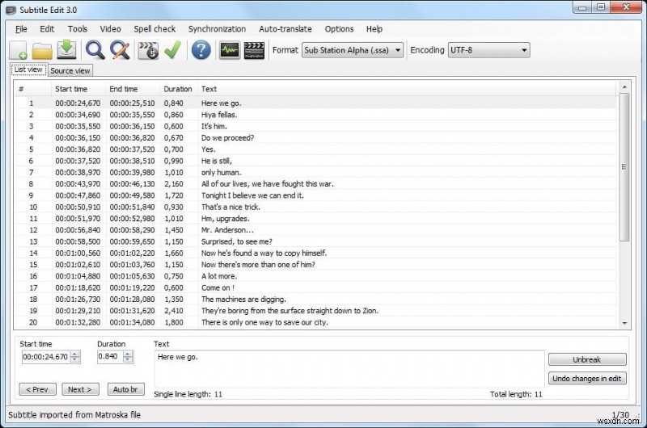Click the < Prev button
Screen dimensions: 647x428
(37, 389)
